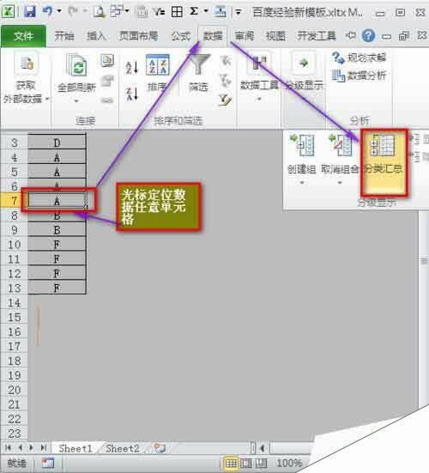The height and width of the screenshot is (473, 429).
Task: Click the Reapply filter icon
Action: point(226,80)
